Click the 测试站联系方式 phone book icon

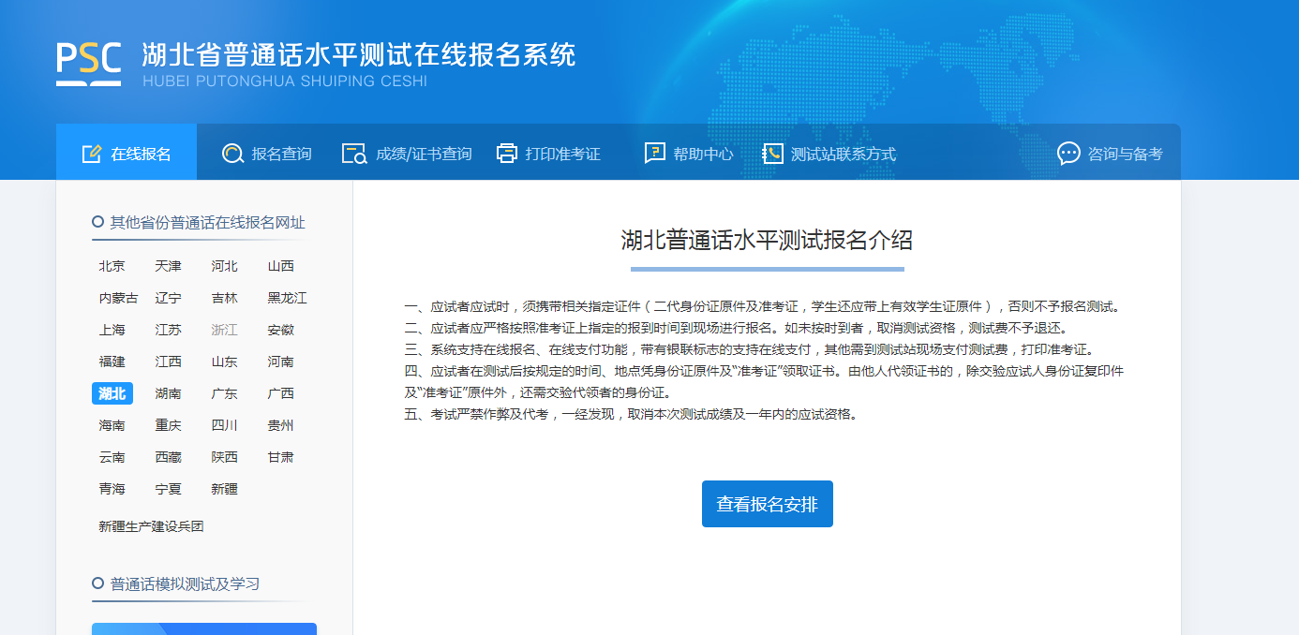click(x=772, y=154)
